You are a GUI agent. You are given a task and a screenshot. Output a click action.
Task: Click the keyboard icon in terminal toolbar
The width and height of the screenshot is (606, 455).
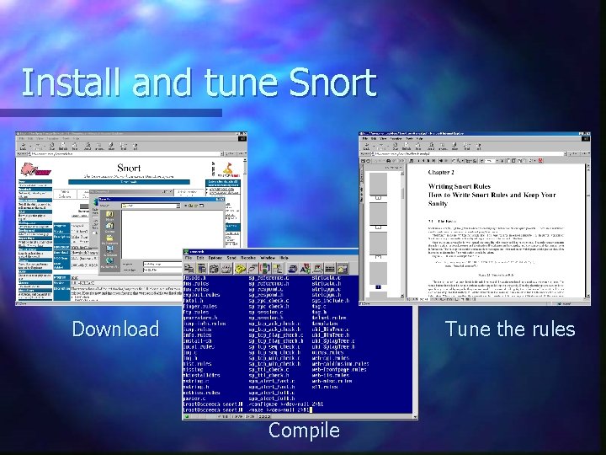[330, 268]
